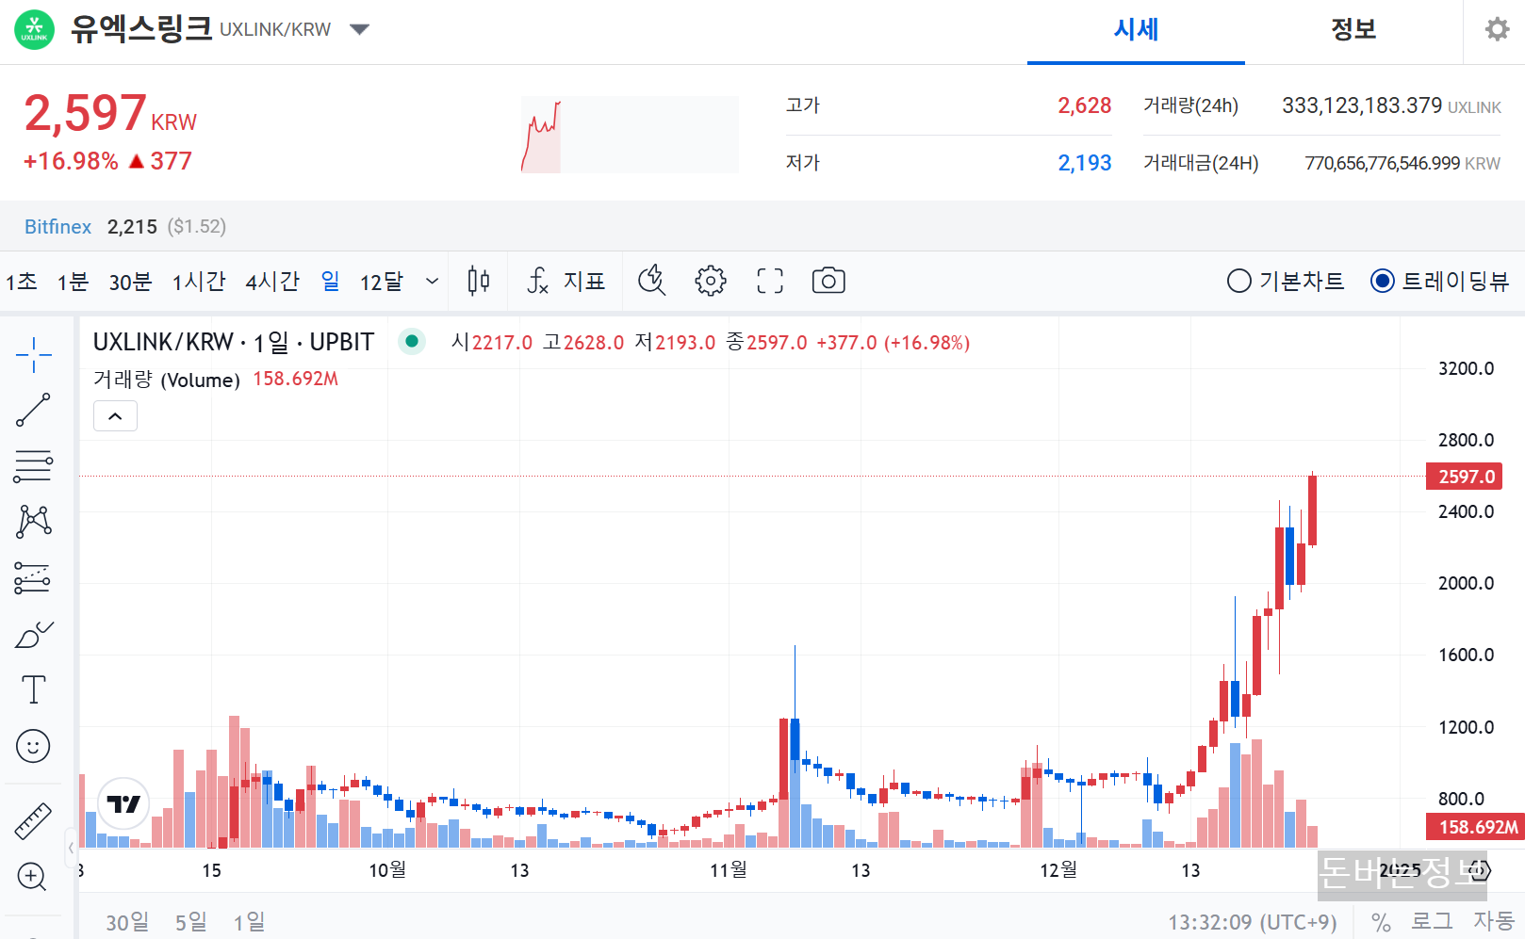Select the 일 daily timeframe
The image size is (1525, 939).
[330, 281]
